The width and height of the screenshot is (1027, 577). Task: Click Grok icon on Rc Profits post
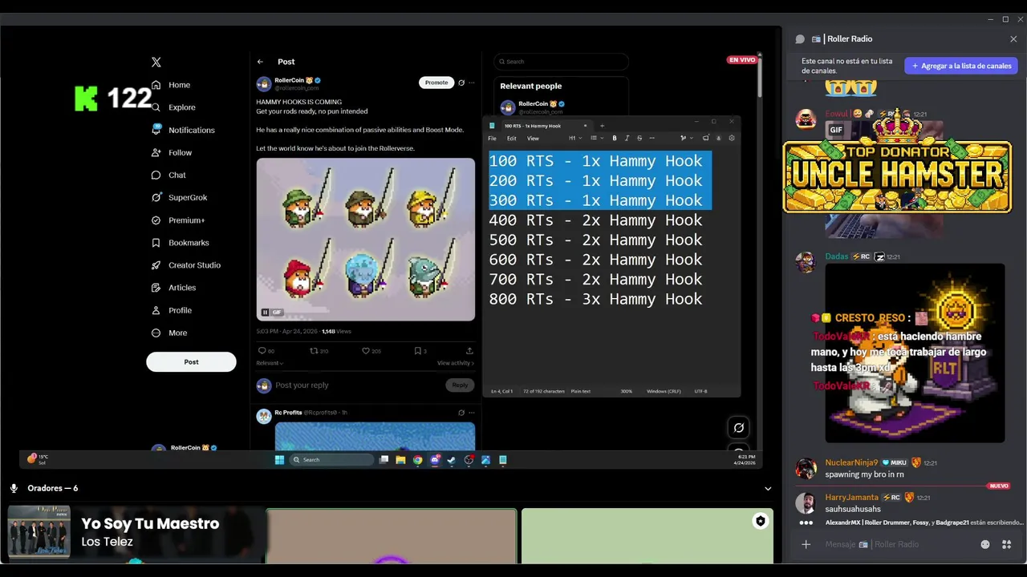[461, 413]
